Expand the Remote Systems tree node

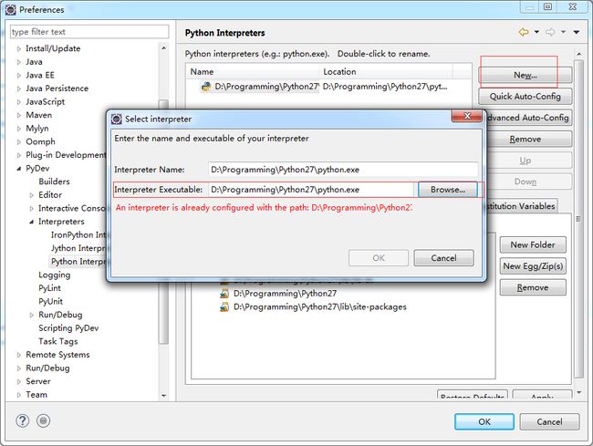(x=18, y=355)
